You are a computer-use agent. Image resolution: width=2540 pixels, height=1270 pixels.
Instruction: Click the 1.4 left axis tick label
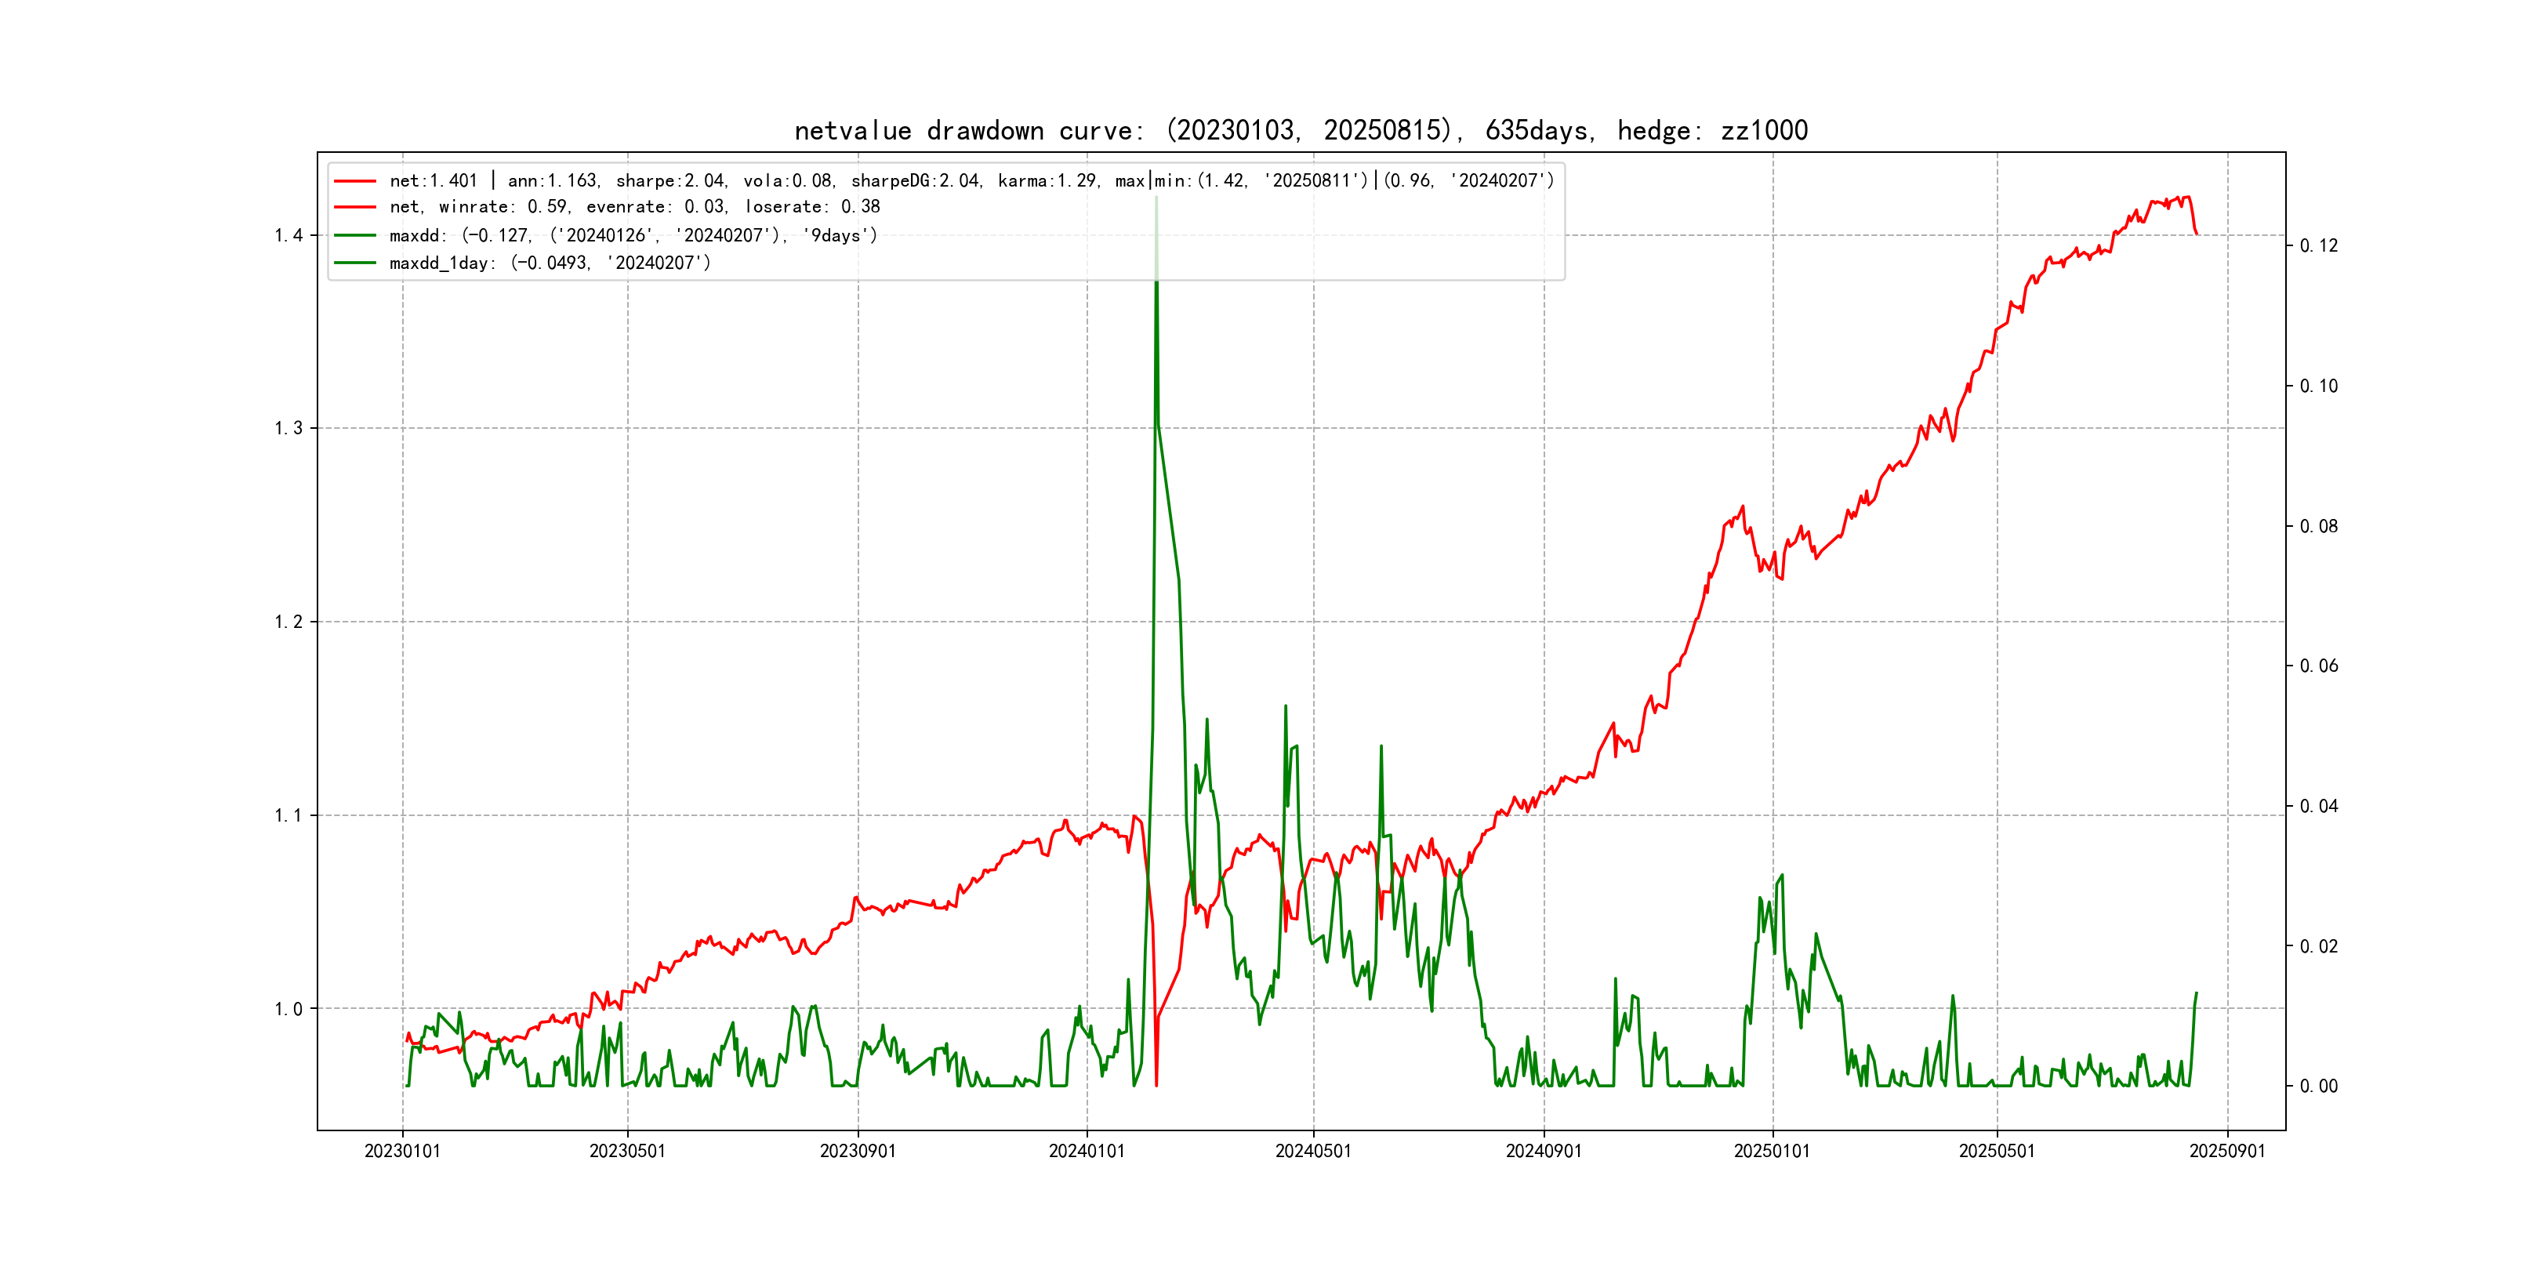288,236
